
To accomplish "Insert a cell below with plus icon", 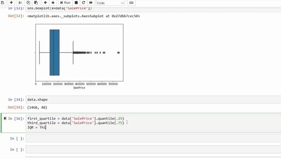I will click(11, 3).
